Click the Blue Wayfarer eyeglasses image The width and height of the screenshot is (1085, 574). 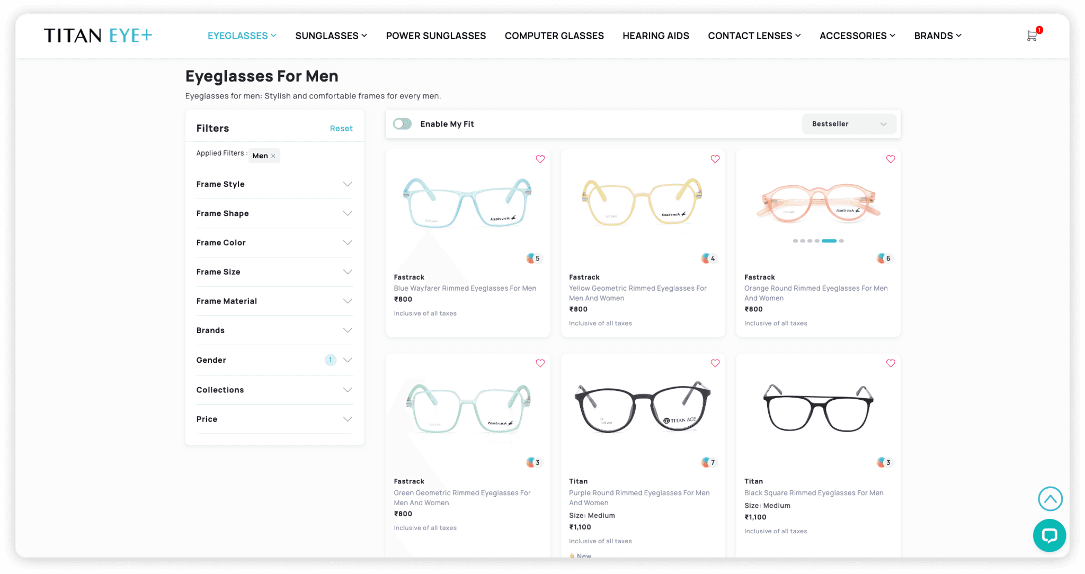467,203
